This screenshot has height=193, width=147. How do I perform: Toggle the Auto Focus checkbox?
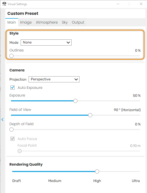click(x=12, y=139)
